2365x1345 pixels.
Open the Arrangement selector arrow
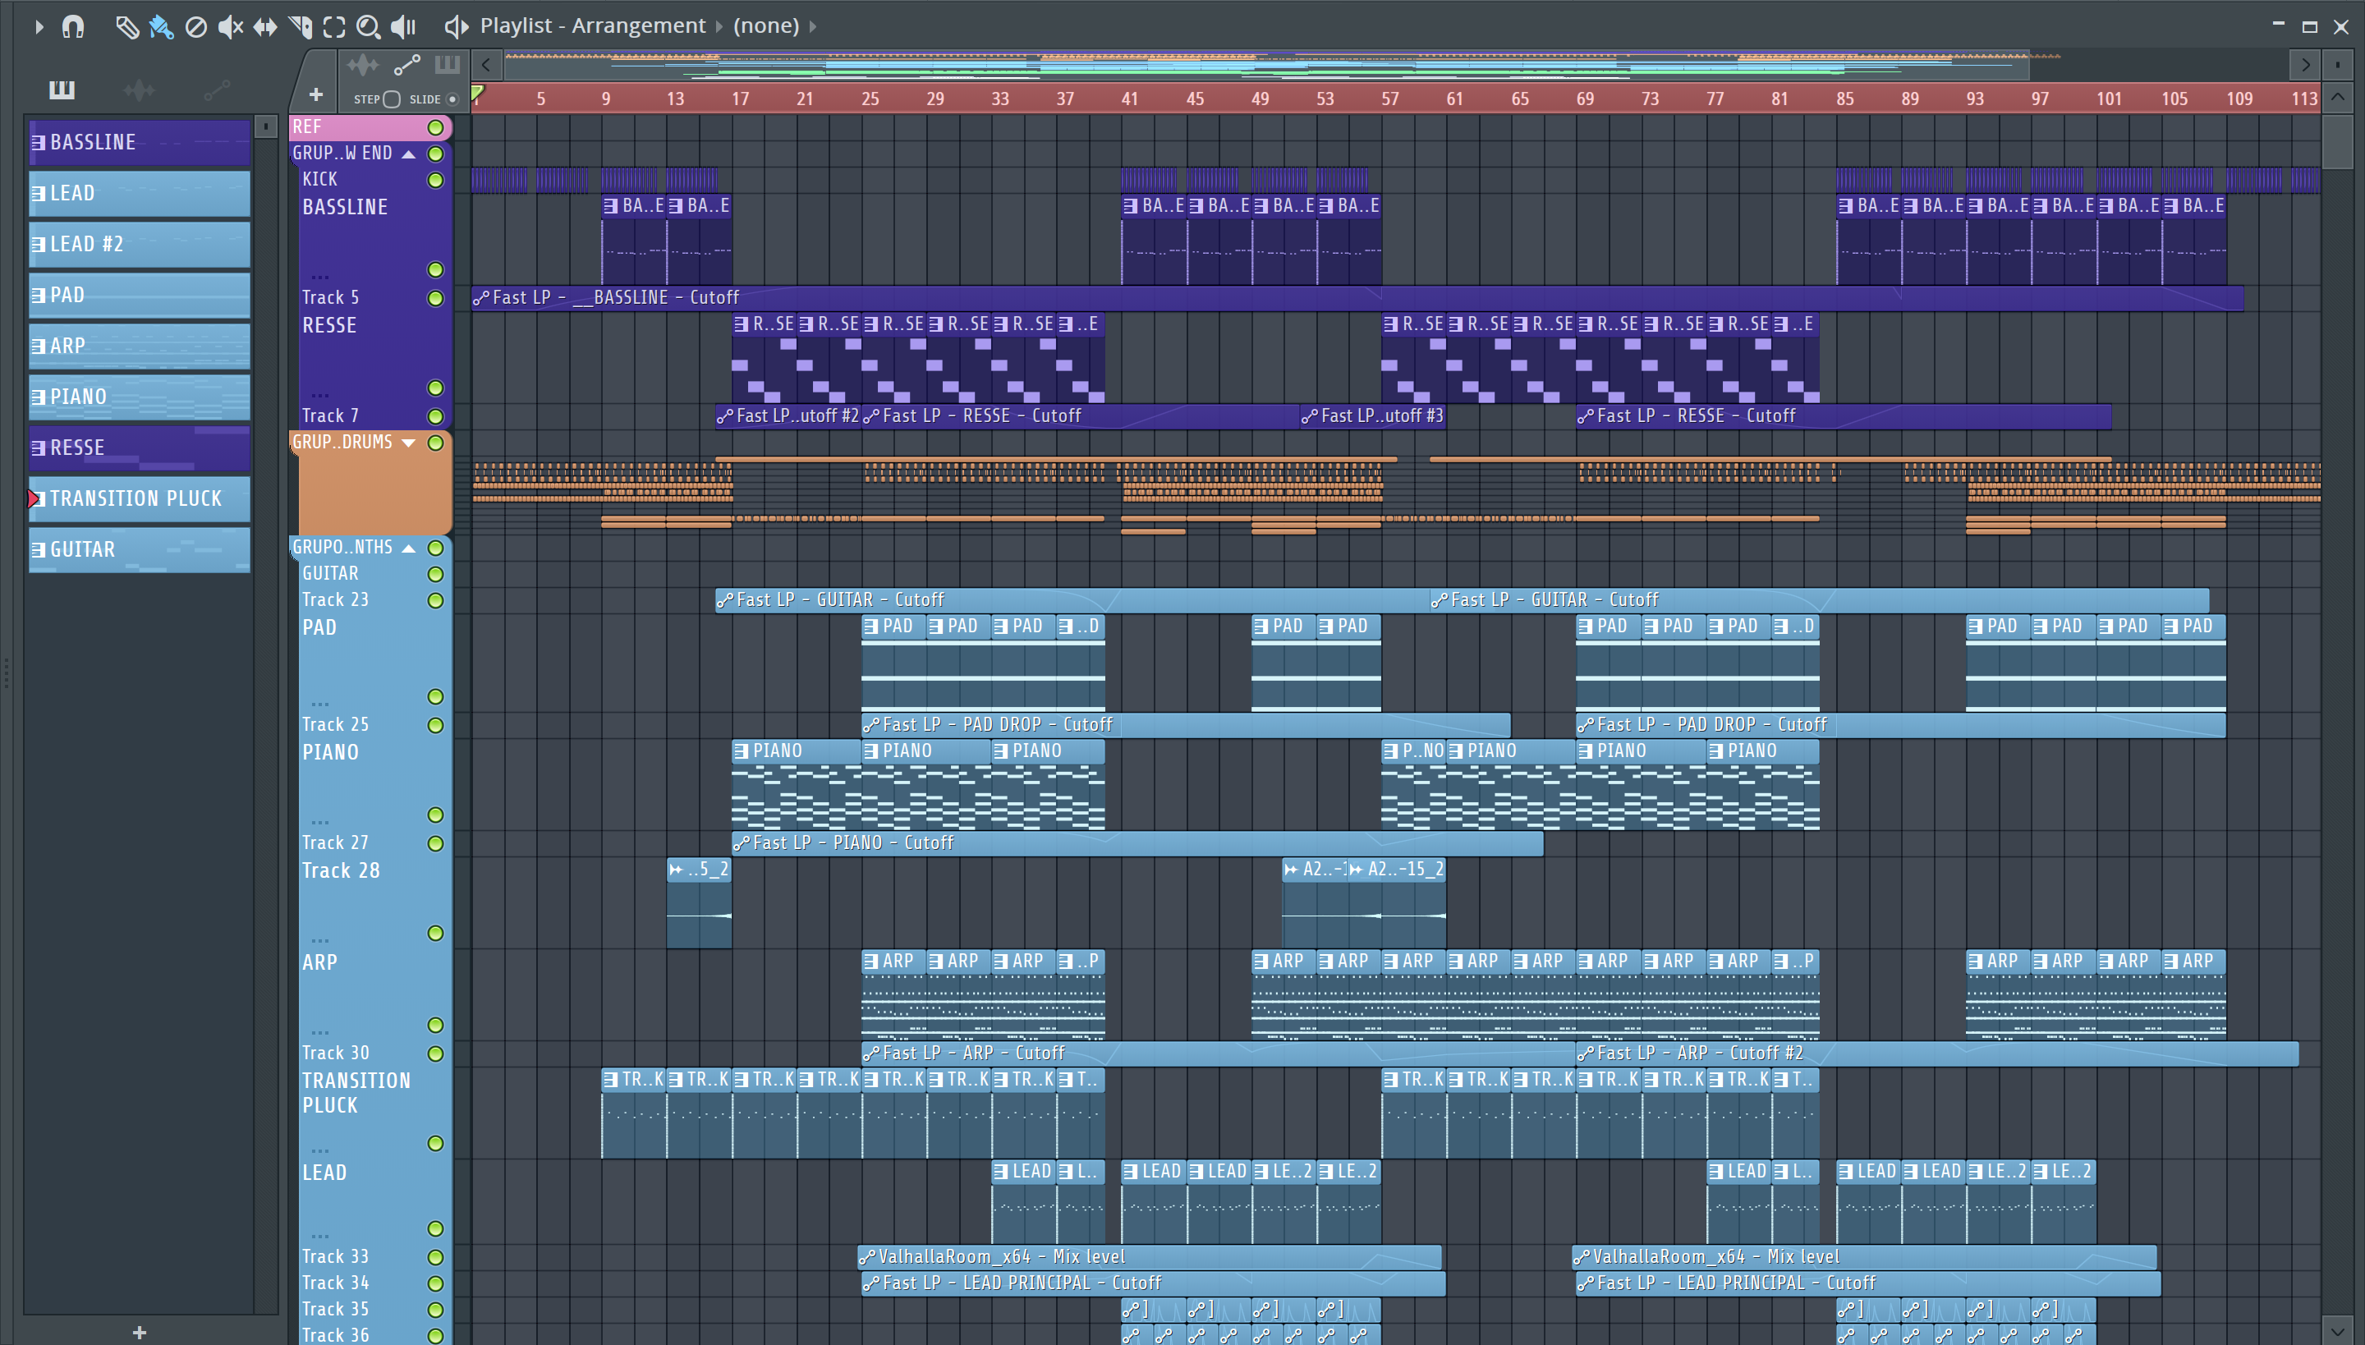point(719,27)
